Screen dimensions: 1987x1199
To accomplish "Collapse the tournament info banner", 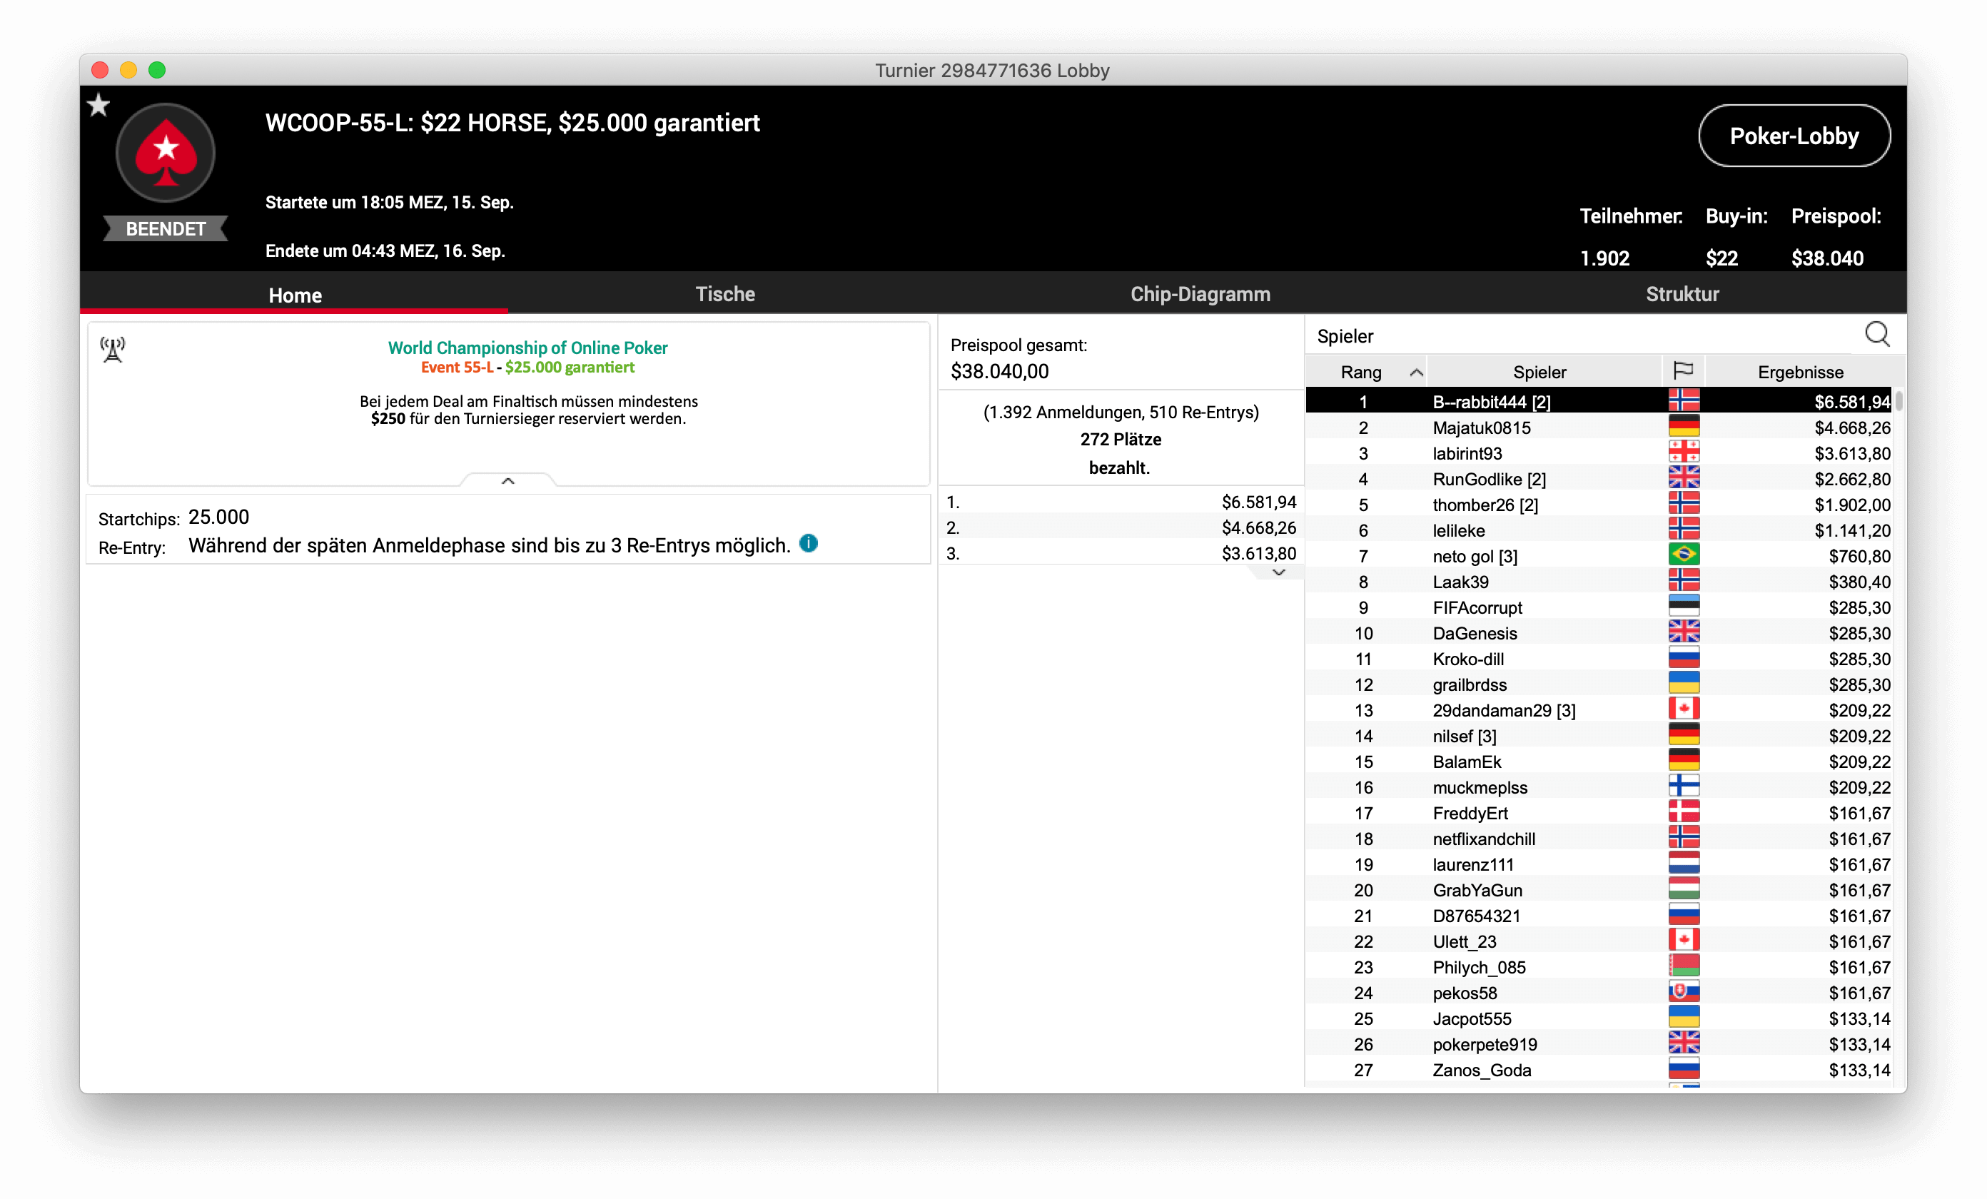I will click(508, 480).
